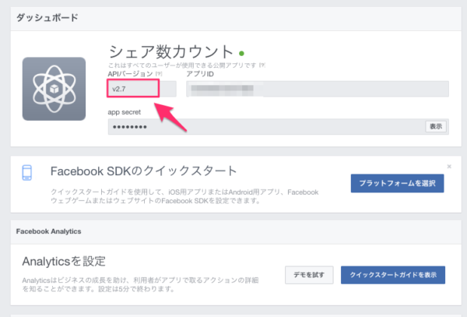Click the アプリID label

(200, 74)
